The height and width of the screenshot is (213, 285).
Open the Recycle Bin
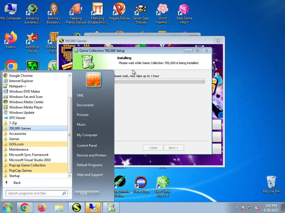(x=271, y=184)
